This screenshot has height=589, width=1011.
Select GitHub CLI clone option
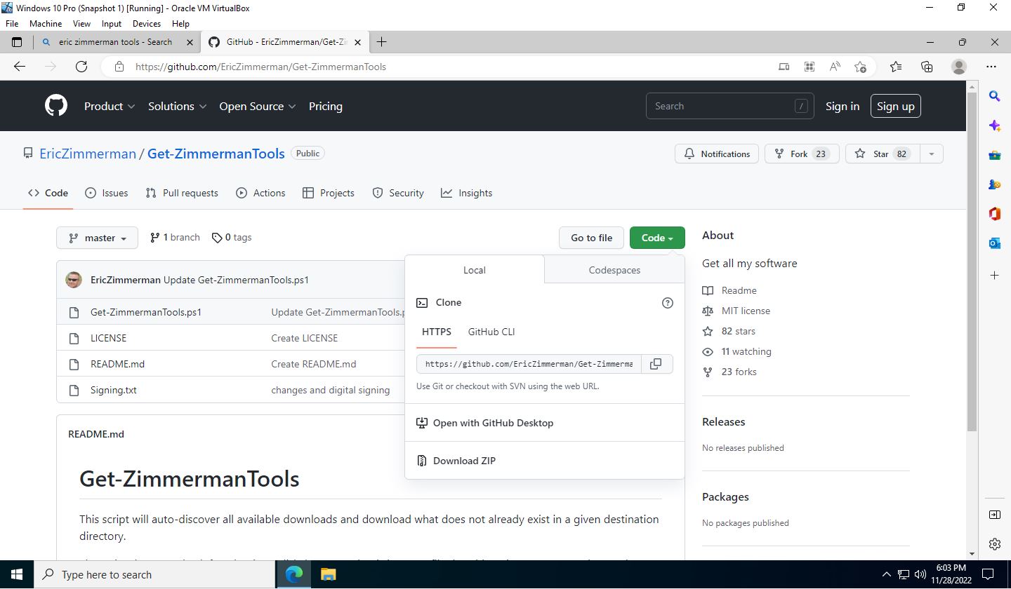pos(491,332)
